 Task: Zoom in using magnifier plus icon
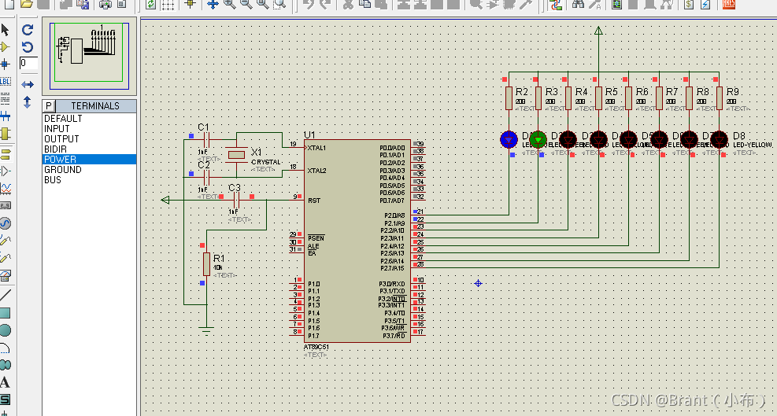(229, 5)
